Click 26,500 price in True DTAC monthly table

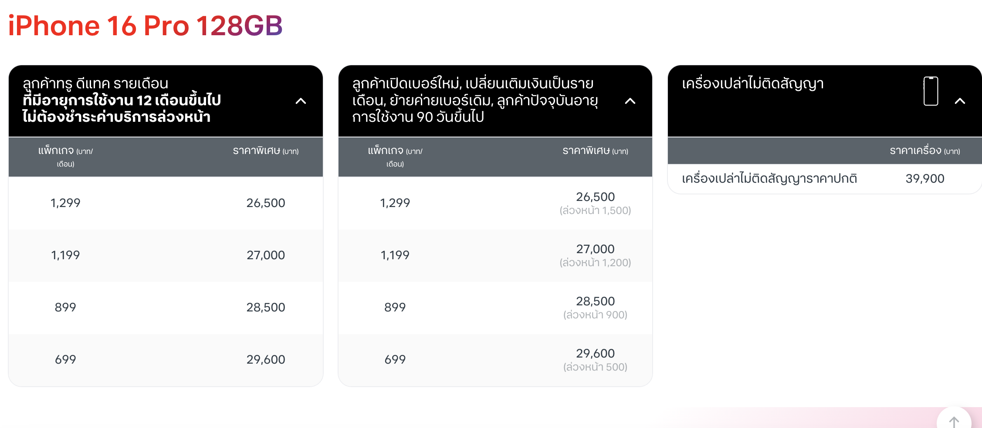[x=265, y=203]
